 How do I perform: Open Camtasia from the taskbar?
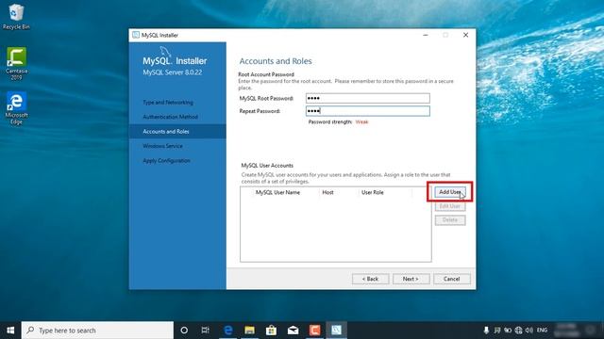tap(314, 331)
